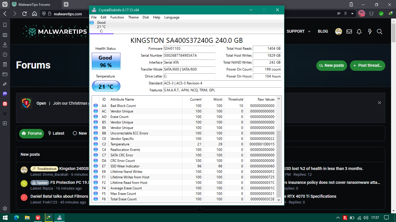This screenshot has height=222, width=396.
Task: Open the Mastodon web panel
Action: tap(5, 94)
